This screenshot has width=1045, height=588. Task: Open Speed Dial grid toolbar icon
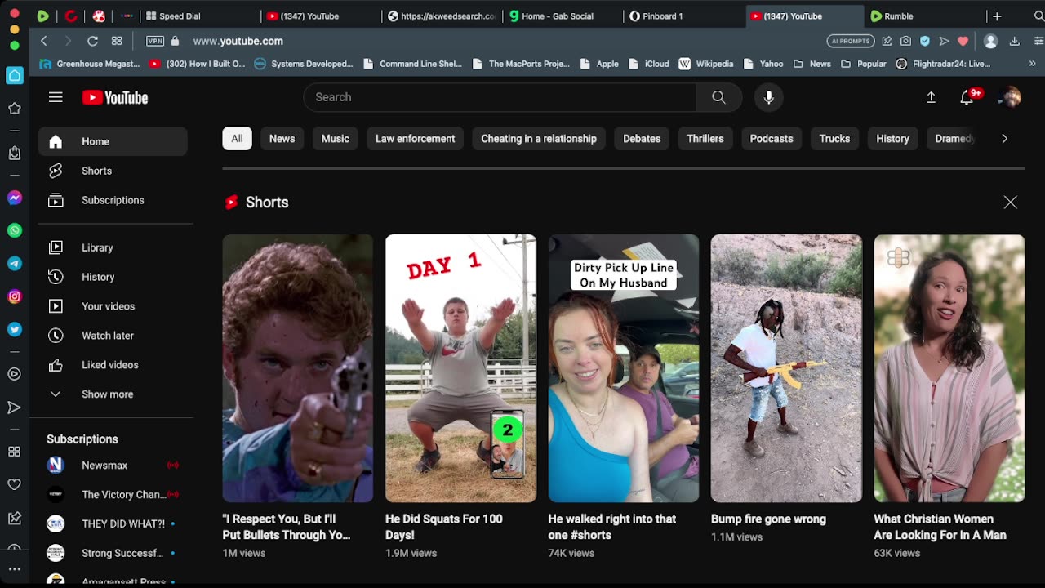coord(117,41)
